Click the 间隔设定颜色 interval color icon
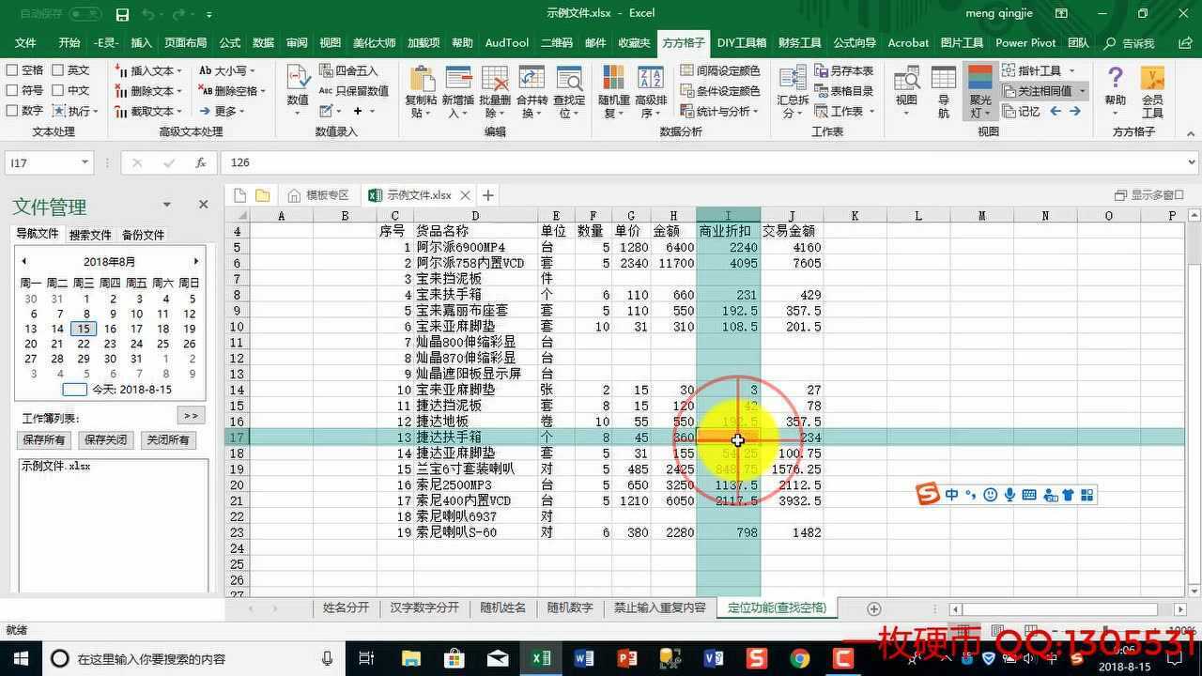This screenshot has height=676, width=1202. 686,70
